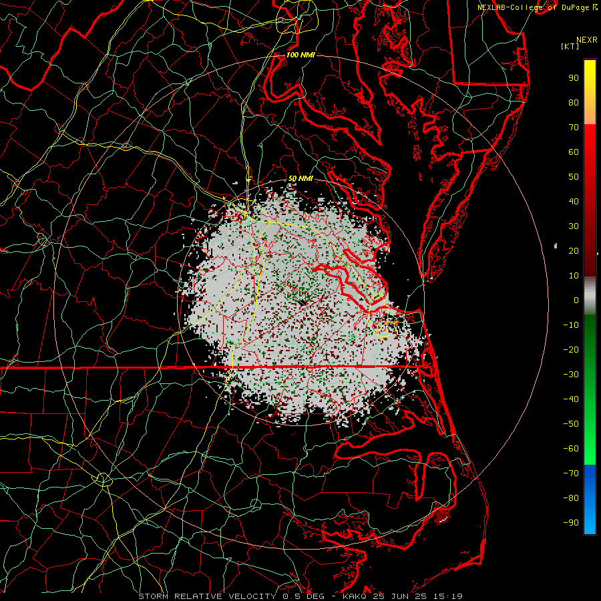
Task: Click the -40 value on velocity scale
Action: 571,399
